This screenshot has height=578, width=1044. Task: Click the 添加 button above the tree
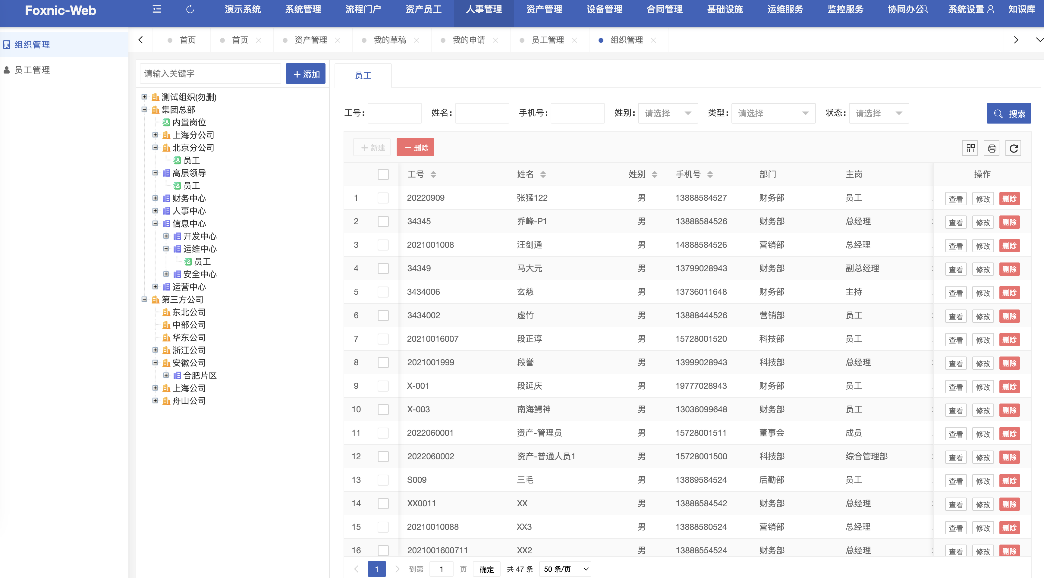click(x=305, y=73)
